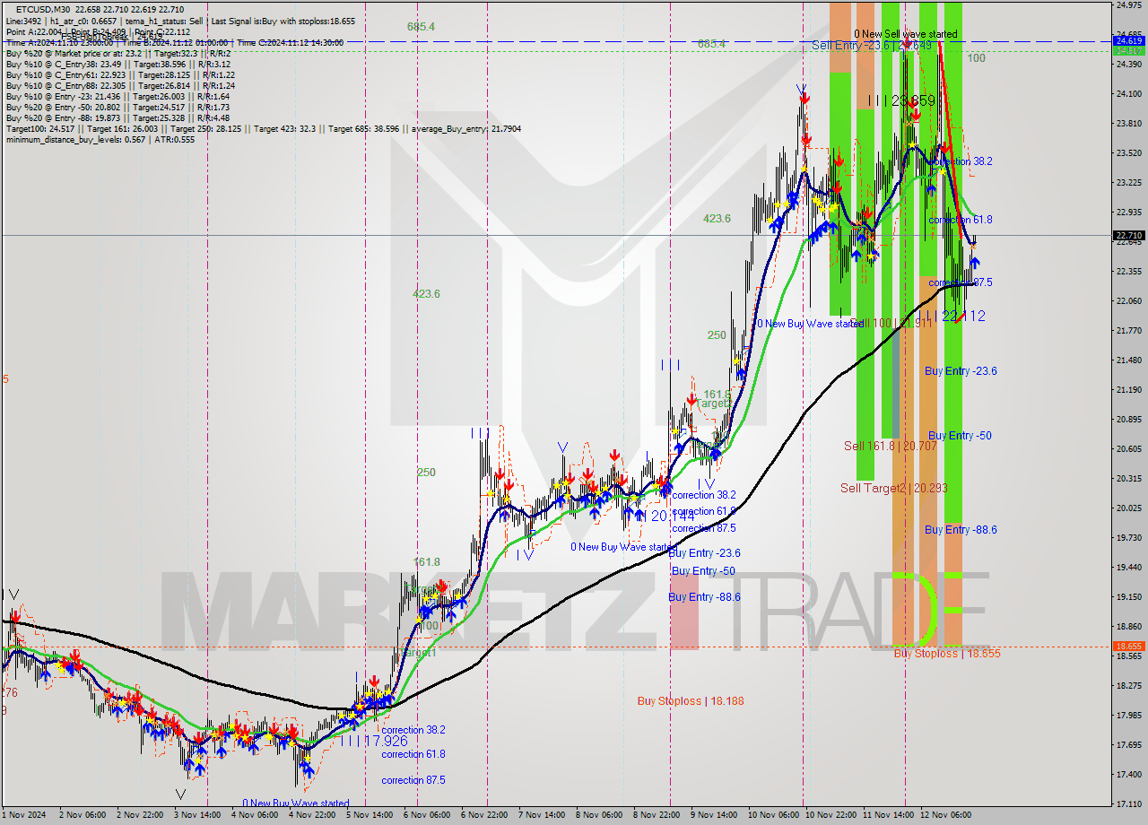Click the 23.520 price axis value
This screenshot has height=825, width=1148.
[x=1128, y=152]
